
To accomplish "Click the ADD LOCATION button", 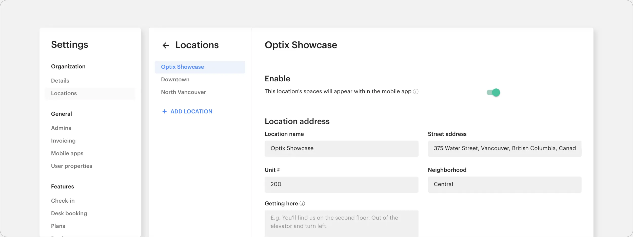I will (x=187, y=111).
